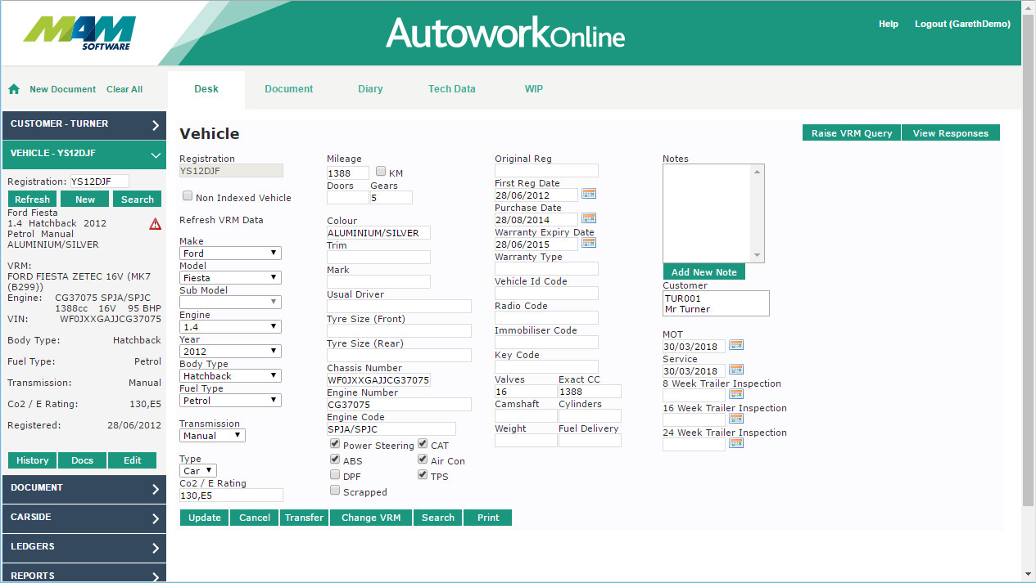The height and width of the screenshot is (583, 1036).
Task: Click the Add New Note button
Action: click(703, 272)
